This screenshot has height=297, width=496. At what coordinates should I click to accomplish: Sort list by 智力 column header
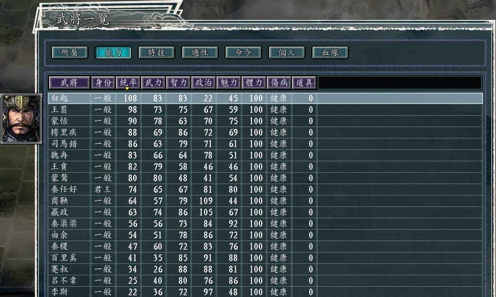pos(178,83)
